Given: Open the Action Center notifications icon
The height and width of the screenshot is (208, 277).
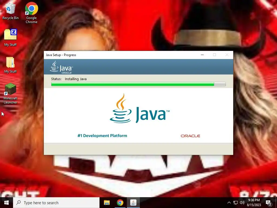Looking at the screenshot, I should (269, 203).
